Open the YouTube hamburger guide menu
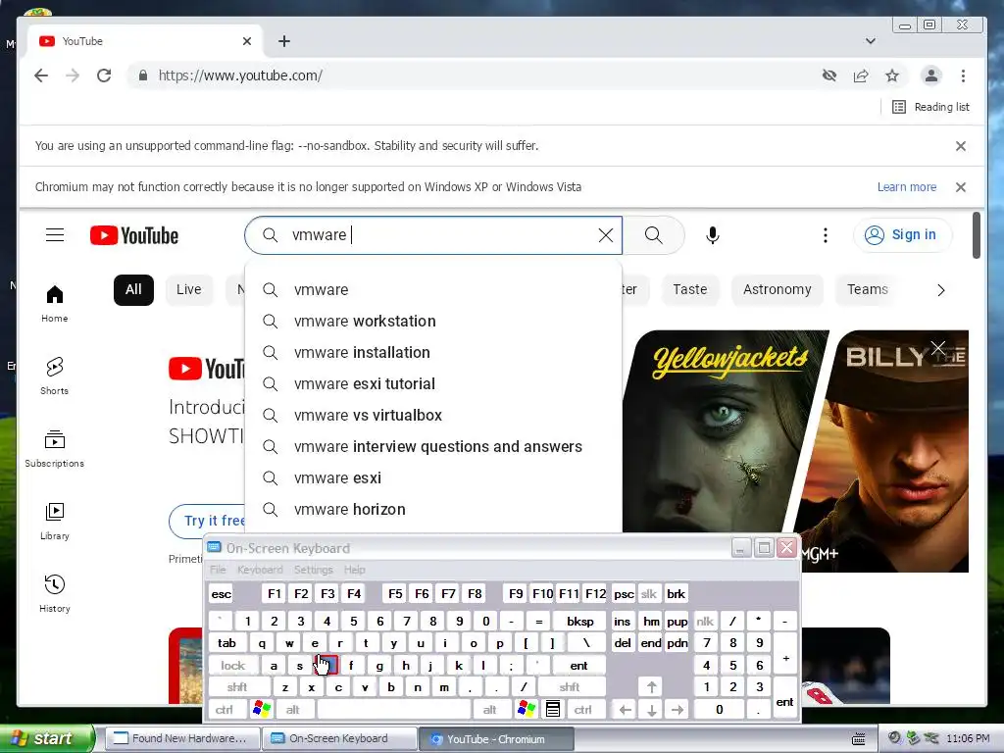 55,235
